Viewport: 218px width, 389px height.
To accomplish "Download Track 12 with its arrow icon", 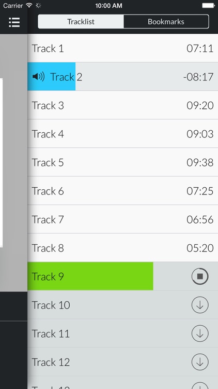I will (x=200, y=362).
